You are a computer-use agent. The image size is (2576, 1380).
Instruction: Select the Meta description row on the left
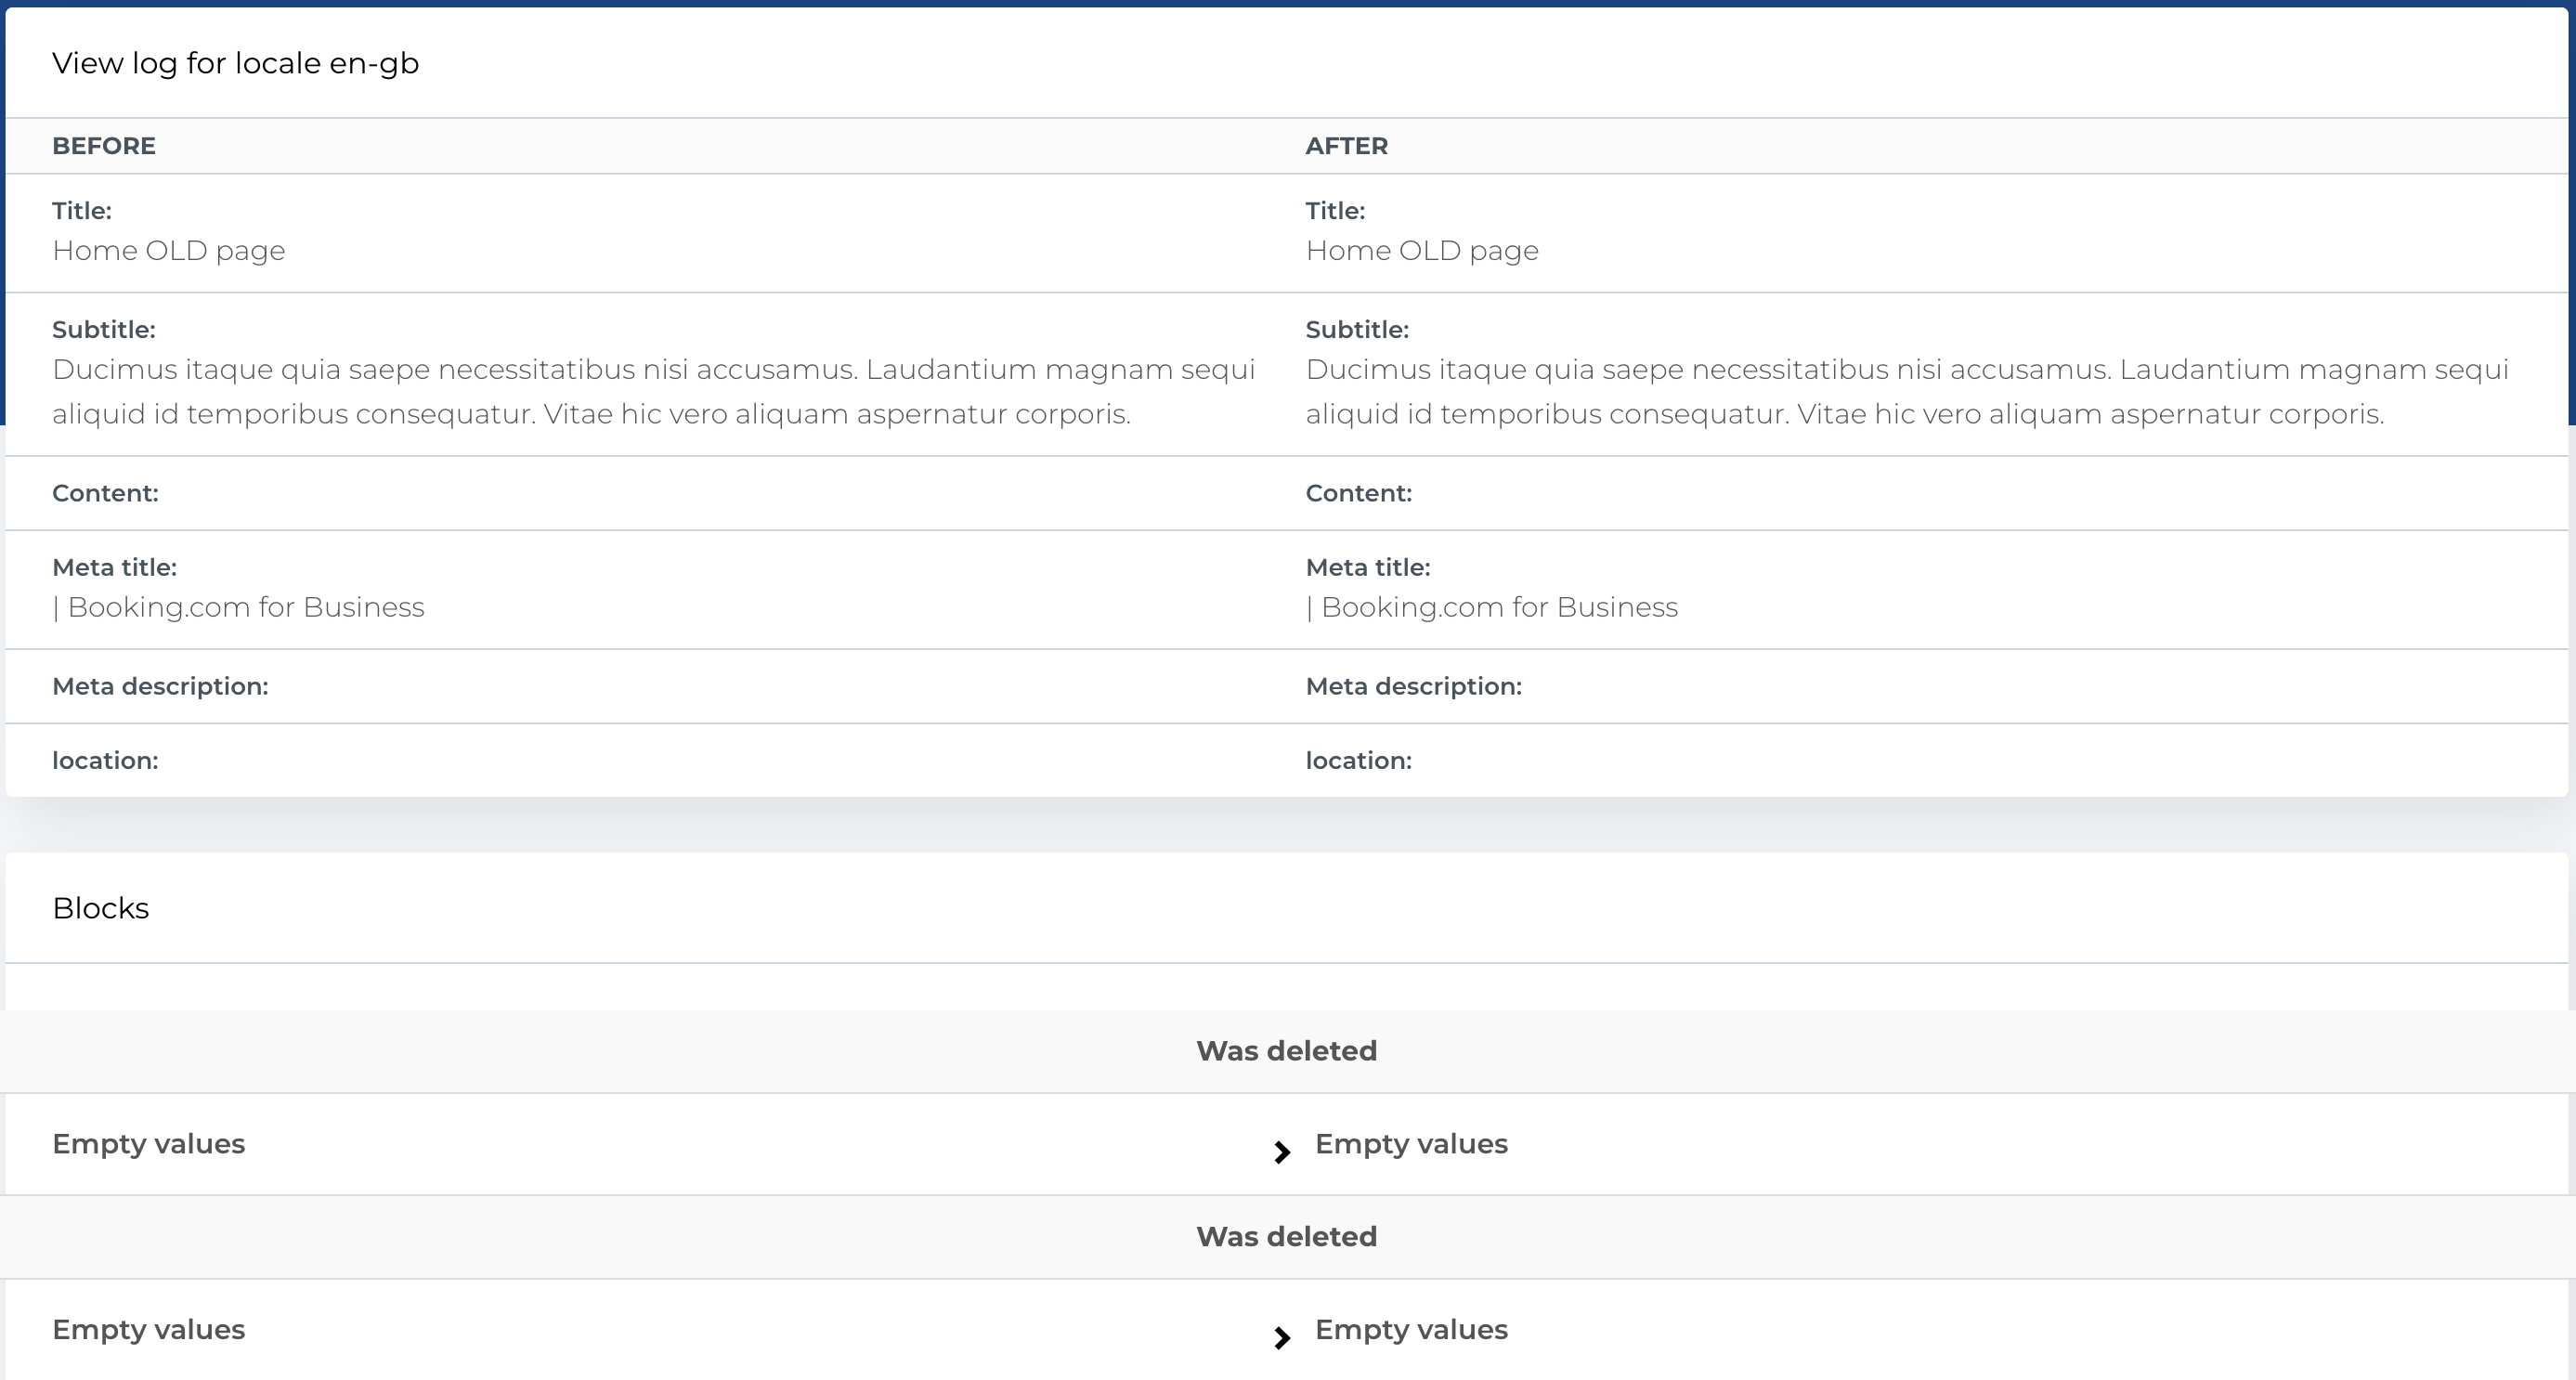tap(160, 686)
